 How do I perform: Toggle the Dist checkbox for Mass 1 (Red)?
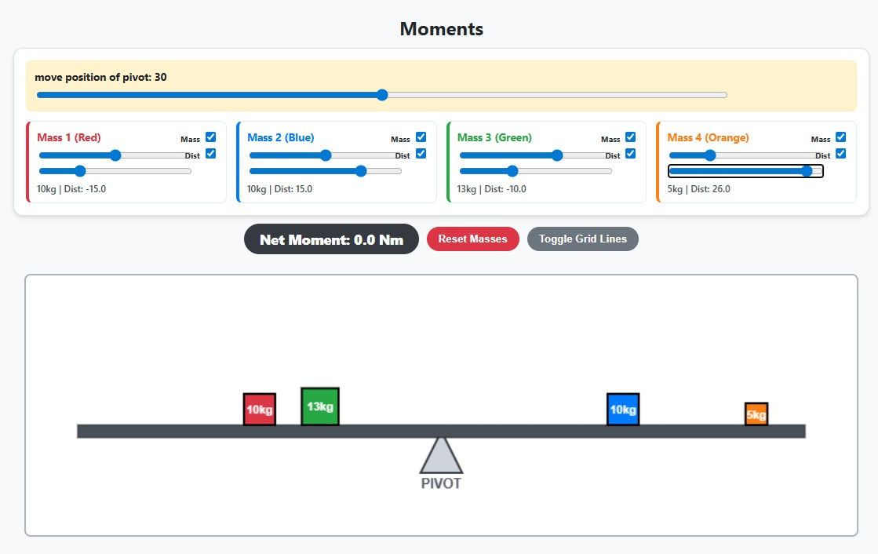[x=210, y=153]
